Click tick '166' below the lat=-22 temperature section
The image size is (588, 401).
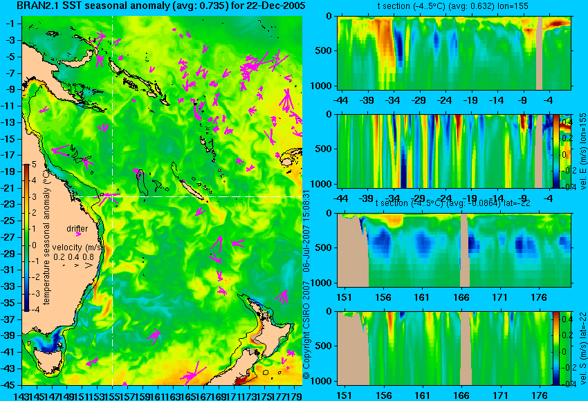click(461, 297)
